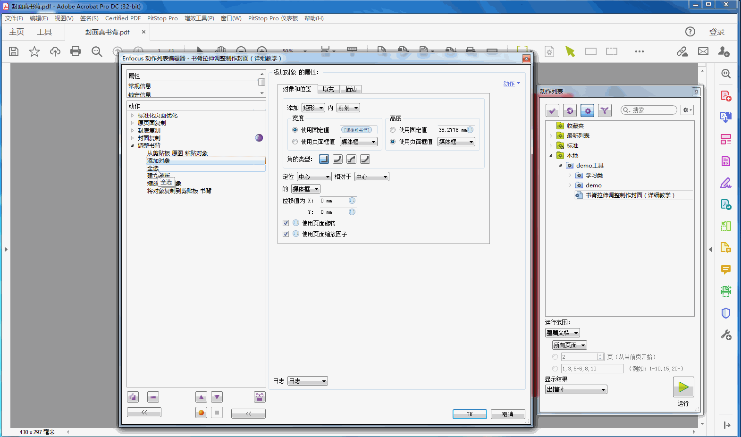Open the more tools ellipsis in toolbar
The image size is (741, 437).
tap(640, 51)
